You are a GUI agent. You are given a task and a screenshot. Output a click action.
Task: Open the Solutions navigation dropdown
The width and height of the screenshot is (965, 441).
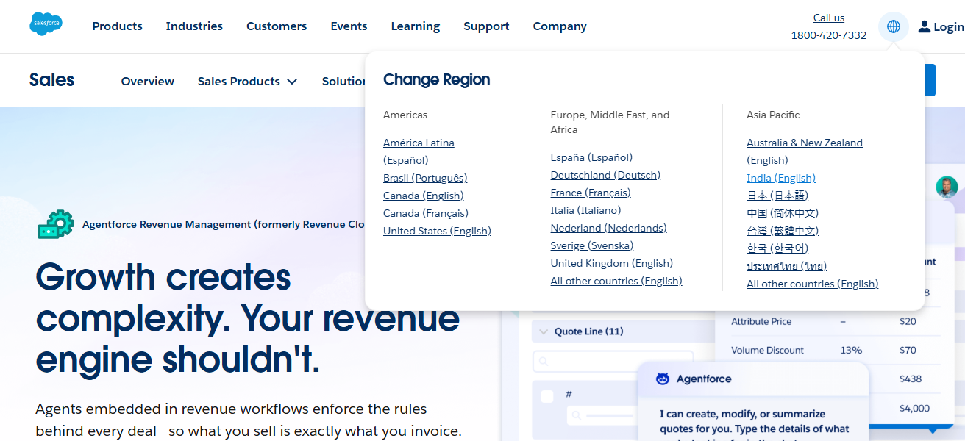coord(346,82)
